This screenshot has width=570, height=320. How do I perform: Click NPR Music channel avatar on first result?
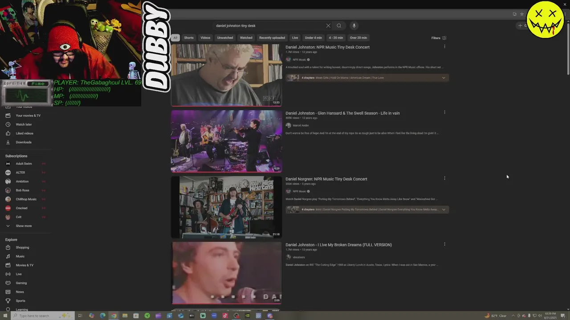click(288, 60)
